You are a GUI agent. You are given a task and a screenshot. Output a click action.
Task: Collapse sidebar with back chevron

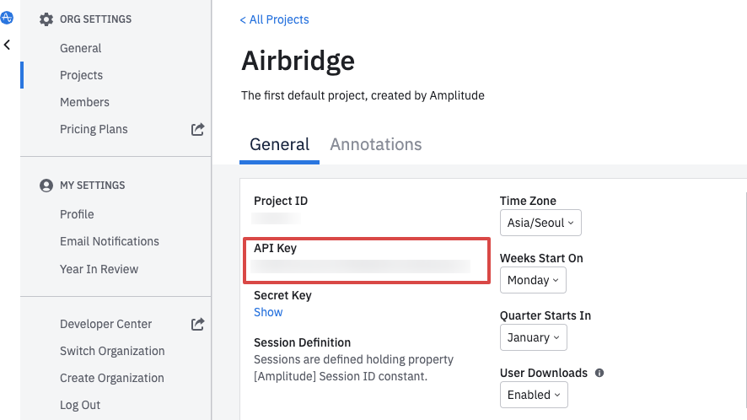tap(7, 45)
